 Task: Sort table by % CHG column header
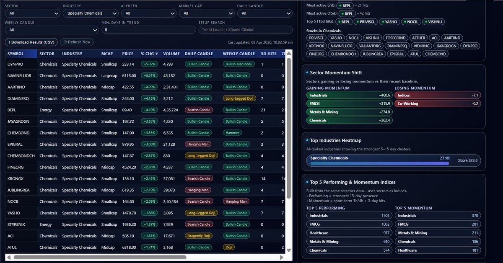(150, 54)
